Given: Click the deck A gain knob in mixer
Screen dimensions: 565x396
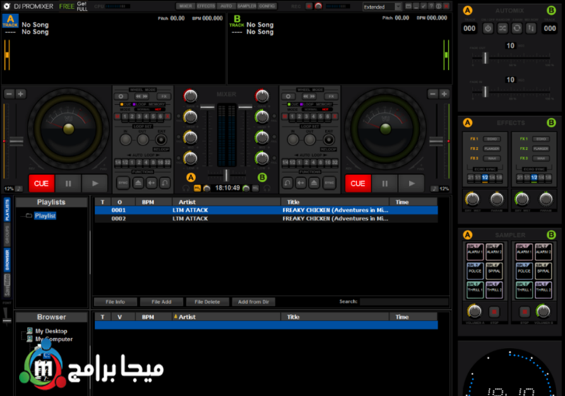Looking at the screenshot, I should pos(190,96).
